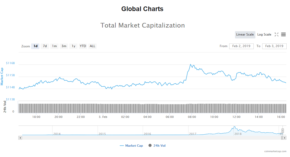Choose the 1y zoom option

click(x=73, y=46)
